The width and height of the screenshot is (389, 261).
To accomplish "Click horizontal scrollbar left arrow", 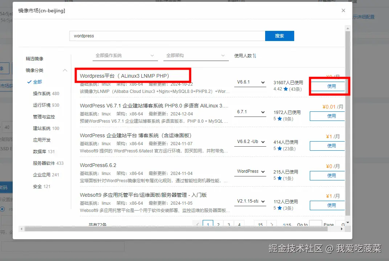I will point(21,229).
